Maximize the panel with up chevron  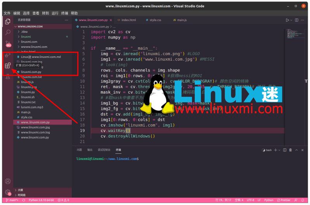click(x=296, y=150)
